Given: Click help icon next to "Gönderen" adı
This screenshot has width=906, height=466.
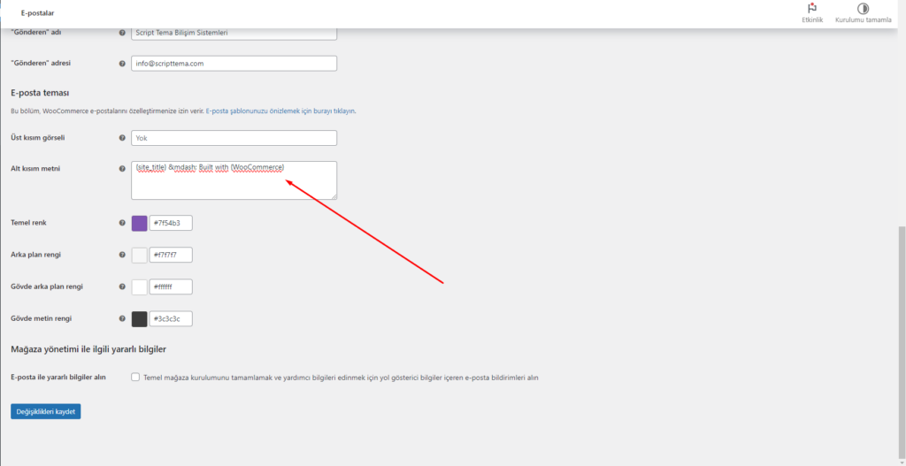Looking at the screenshot, I should tap(122, 33).
